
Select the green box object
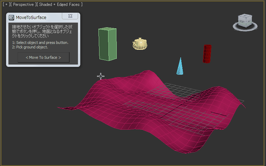coord(107,44)
